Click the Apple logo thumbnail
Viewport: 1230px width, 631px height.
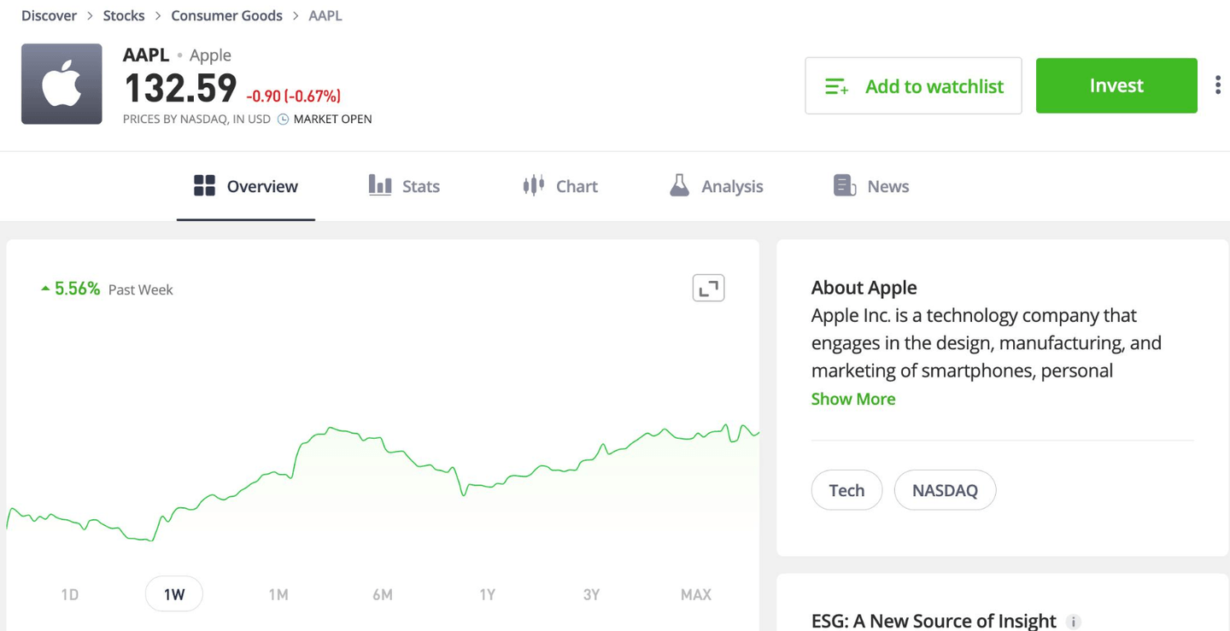61,84
